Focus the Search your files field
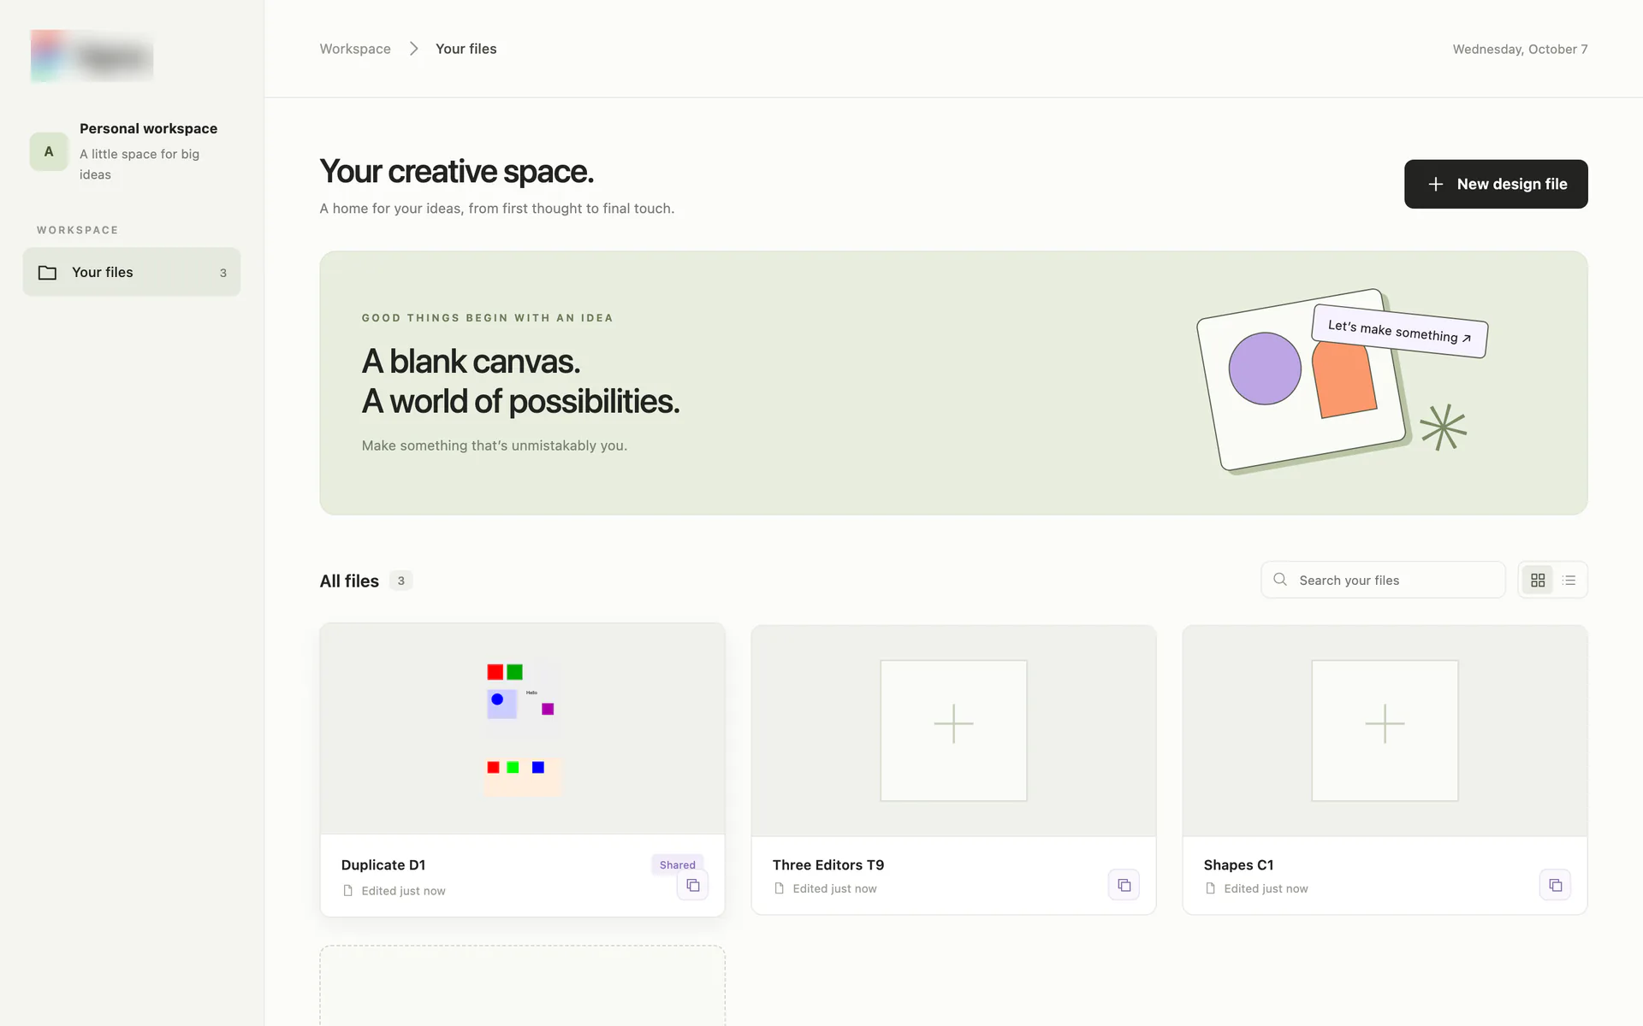This screenshot has height=1026, width=1643. point(1383,580)
